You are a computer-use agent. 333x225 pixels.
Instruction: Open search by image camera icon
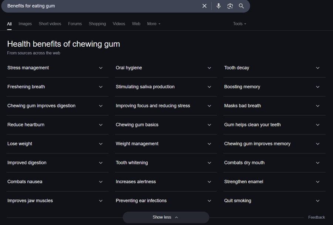230,6
